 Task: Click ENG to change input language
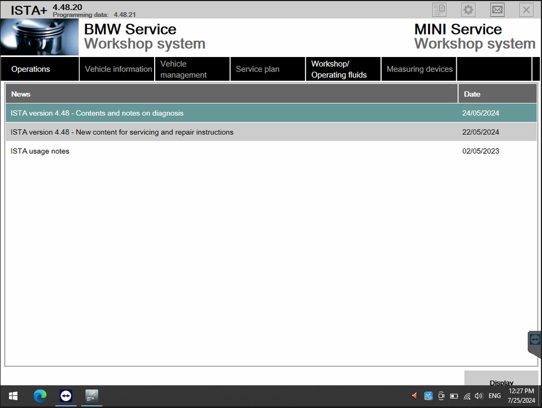point(495,396)
